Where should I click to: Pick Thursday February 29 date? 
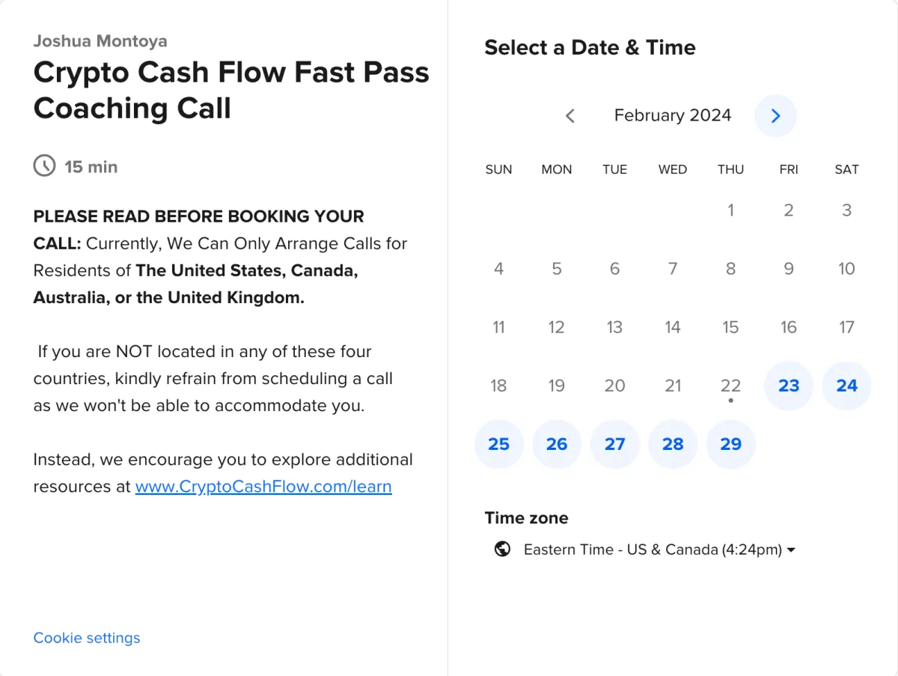tap(730, 444)
